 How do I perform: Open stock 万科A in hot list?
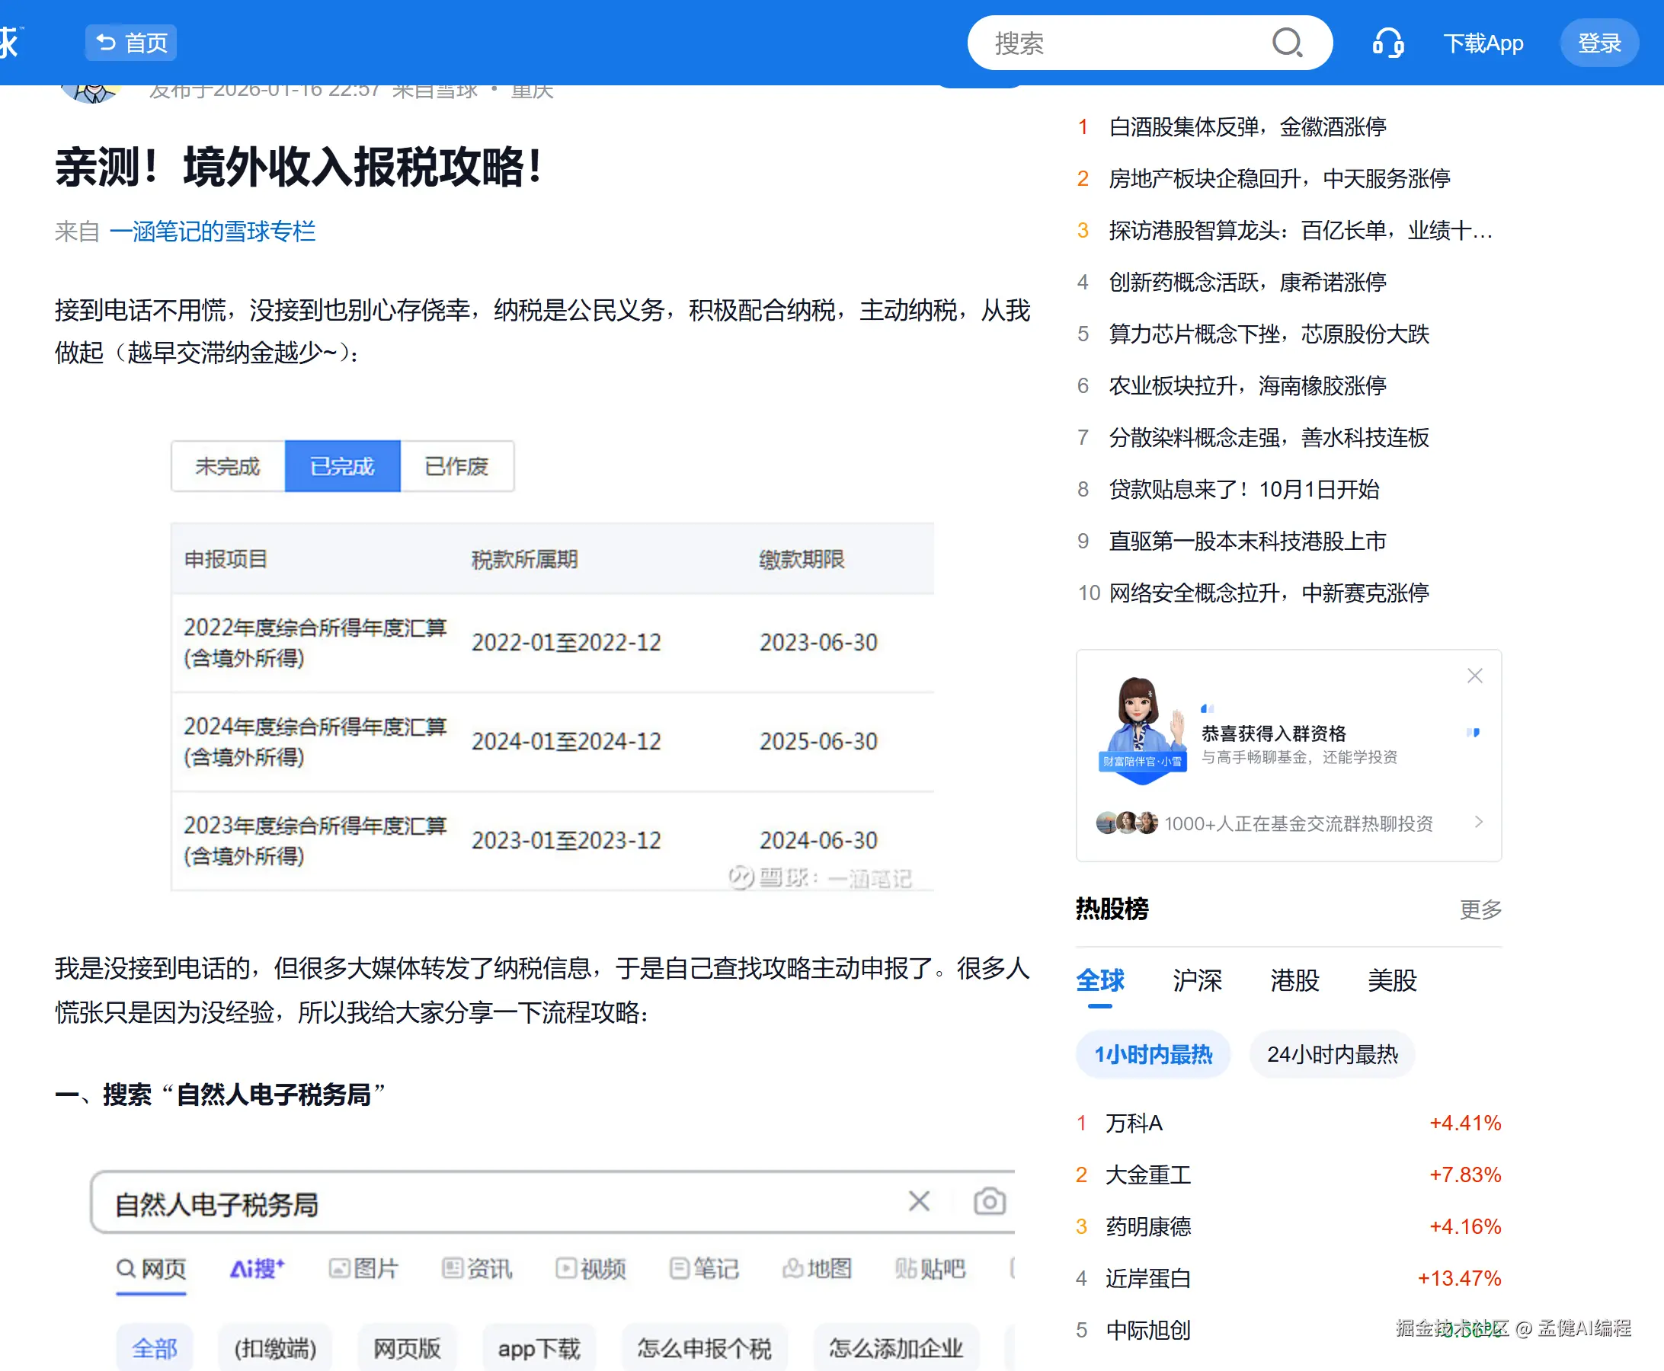click(1288, 1122)
